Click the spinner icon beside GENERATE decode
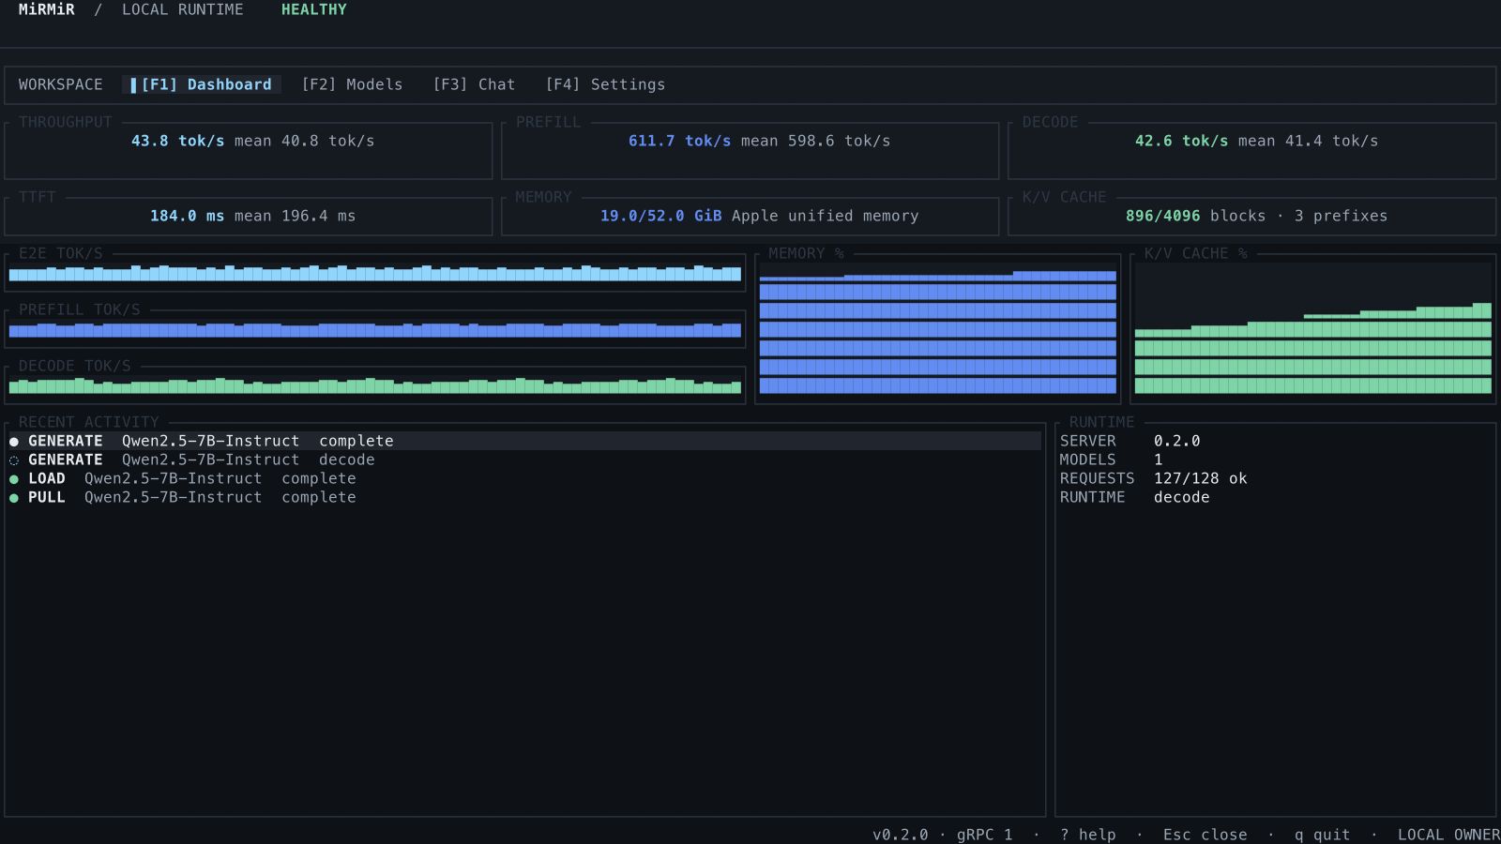 14,460
